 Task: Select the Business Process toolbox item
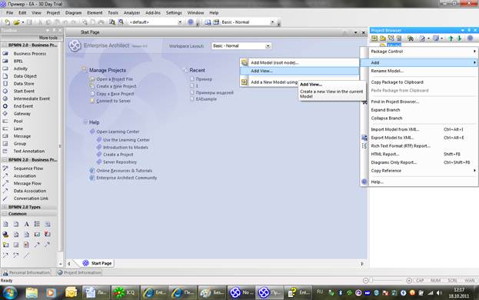point(29,54)
